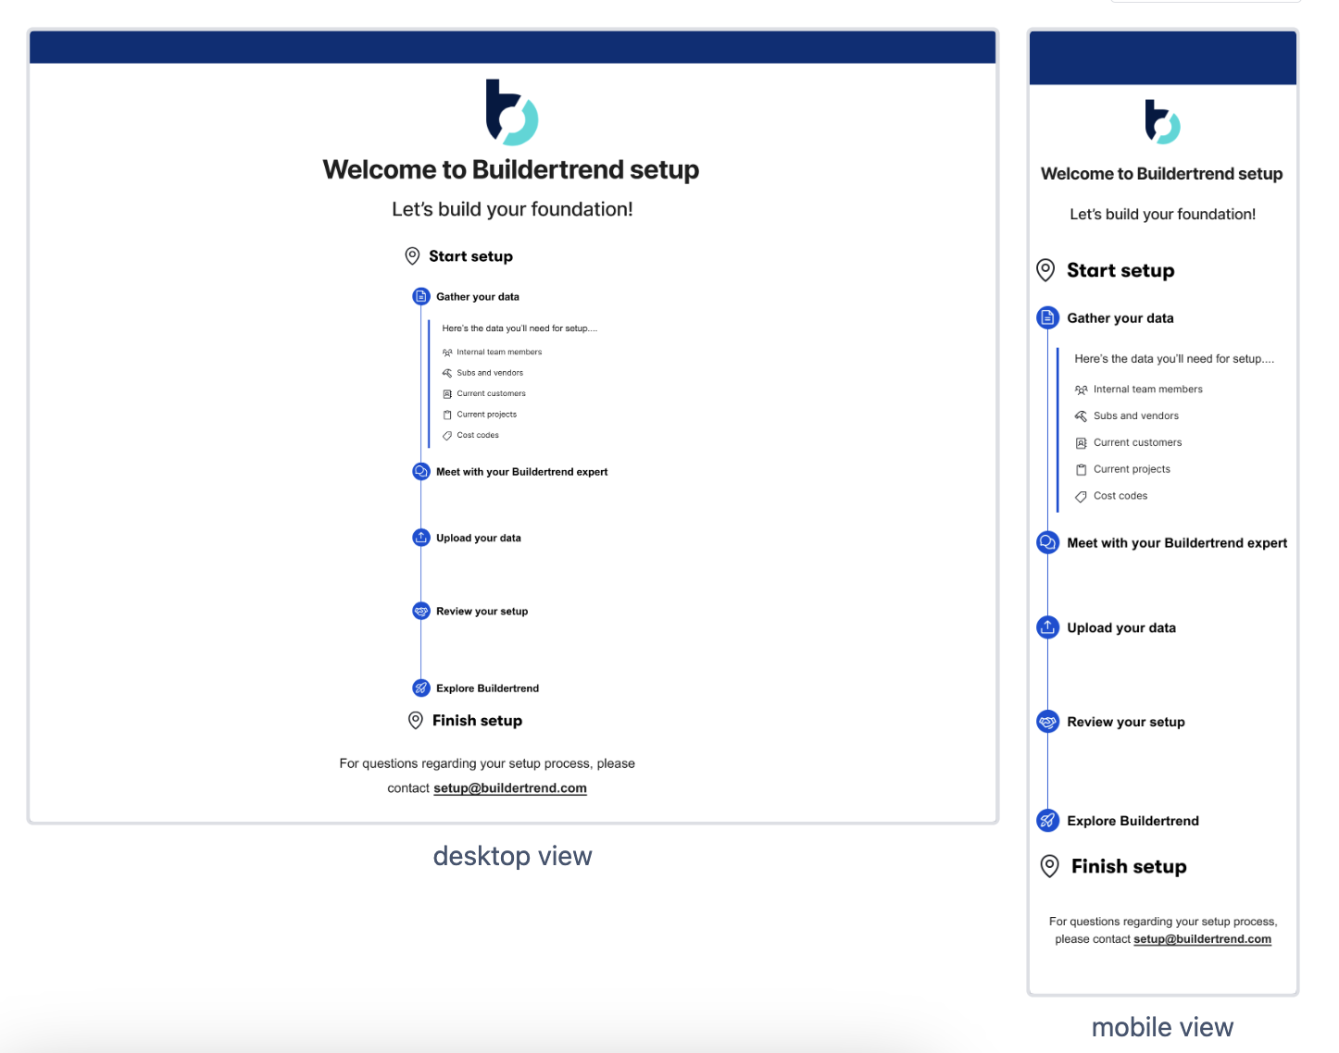The image size is (1339, 1053).
Task: Click Subs and vendors handshake icon, desktop view
Action: coord(447,373)
